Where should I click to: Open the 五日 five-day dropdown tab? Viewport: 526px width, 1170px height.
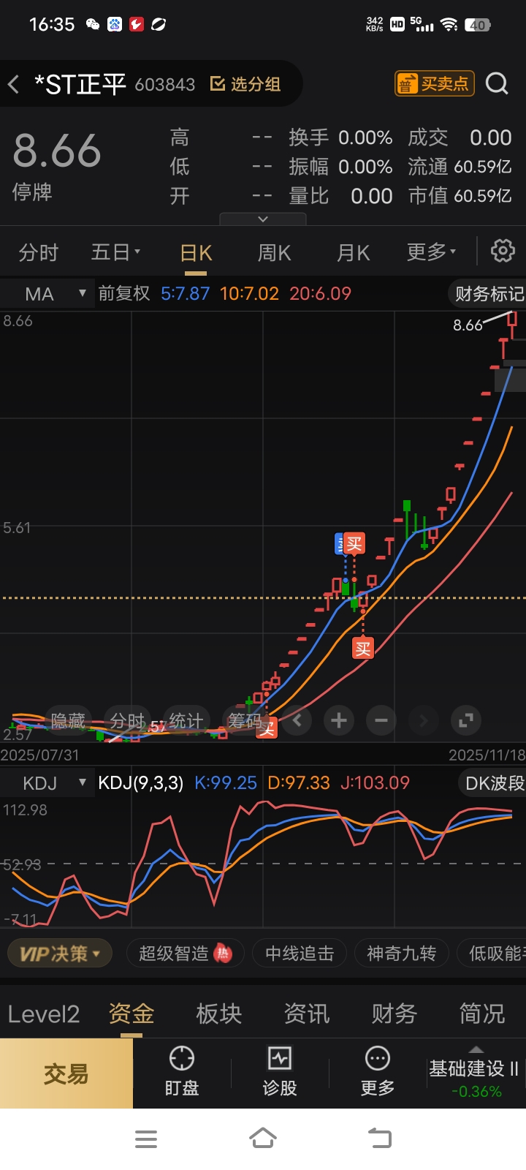tap(115, 253)
